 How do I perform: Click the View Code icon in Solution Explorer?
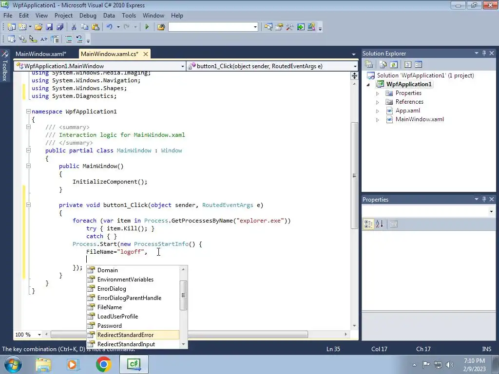click(x=408, y=65)
